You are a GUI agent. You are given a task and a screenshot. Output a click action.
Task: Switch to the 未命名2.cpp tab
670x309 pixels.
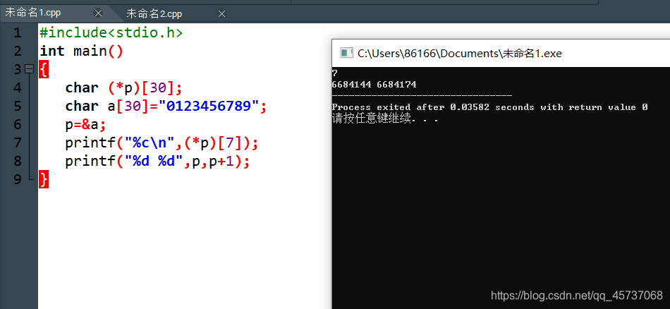point(154,14)
